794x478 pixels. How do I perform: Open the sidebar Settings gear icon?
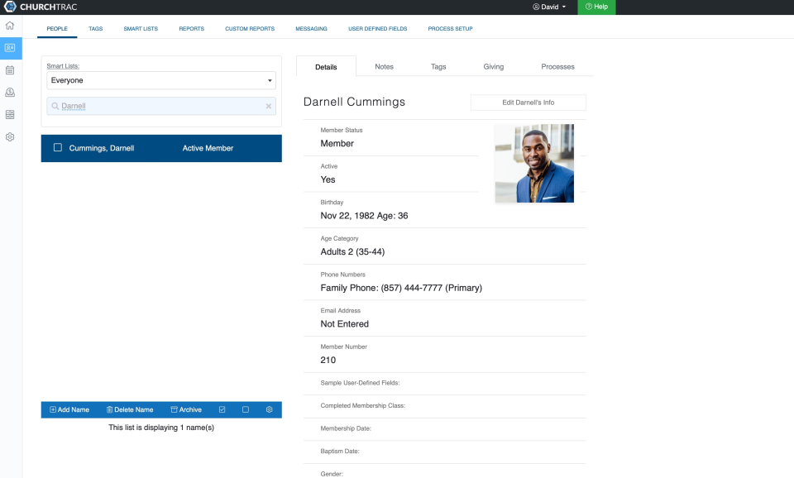(9, 136)
